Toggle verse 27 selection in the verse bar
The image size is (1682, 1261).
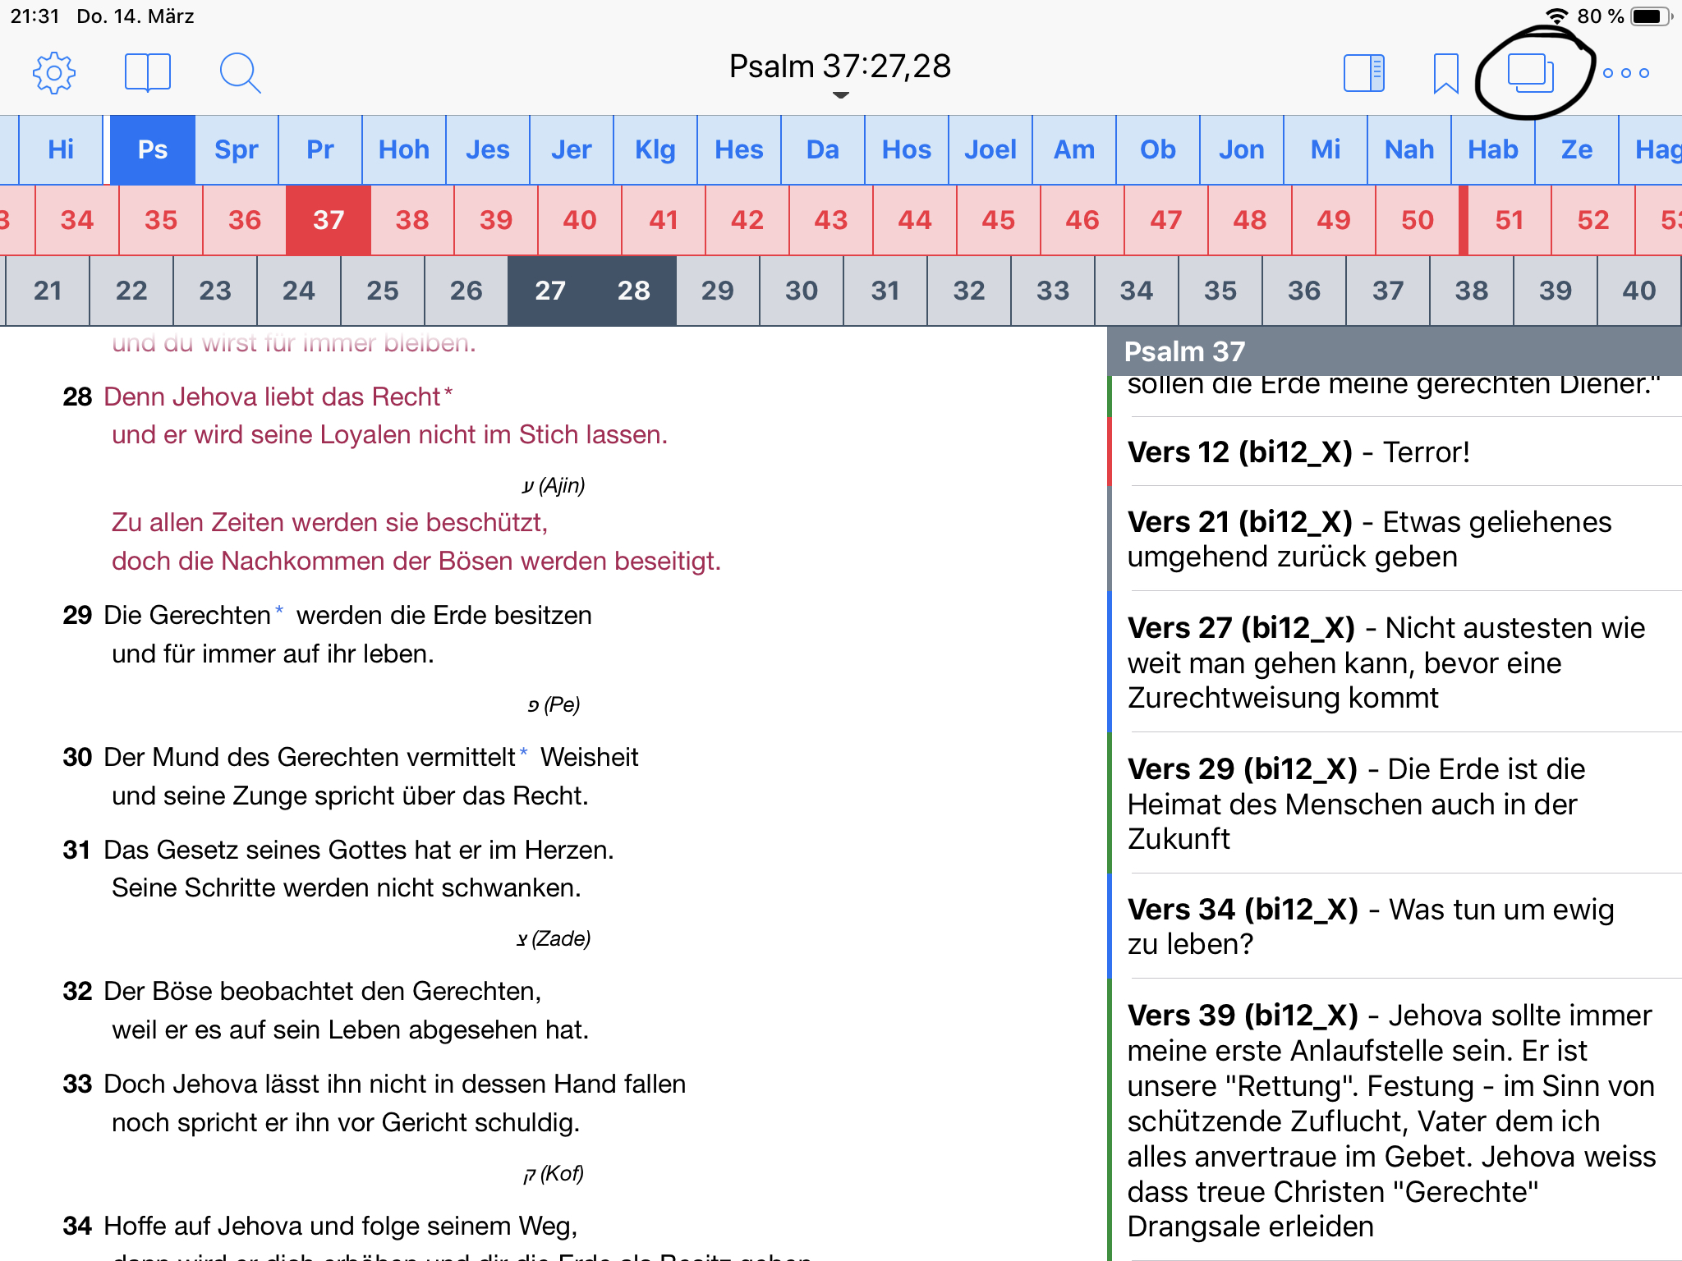(549, 291)
